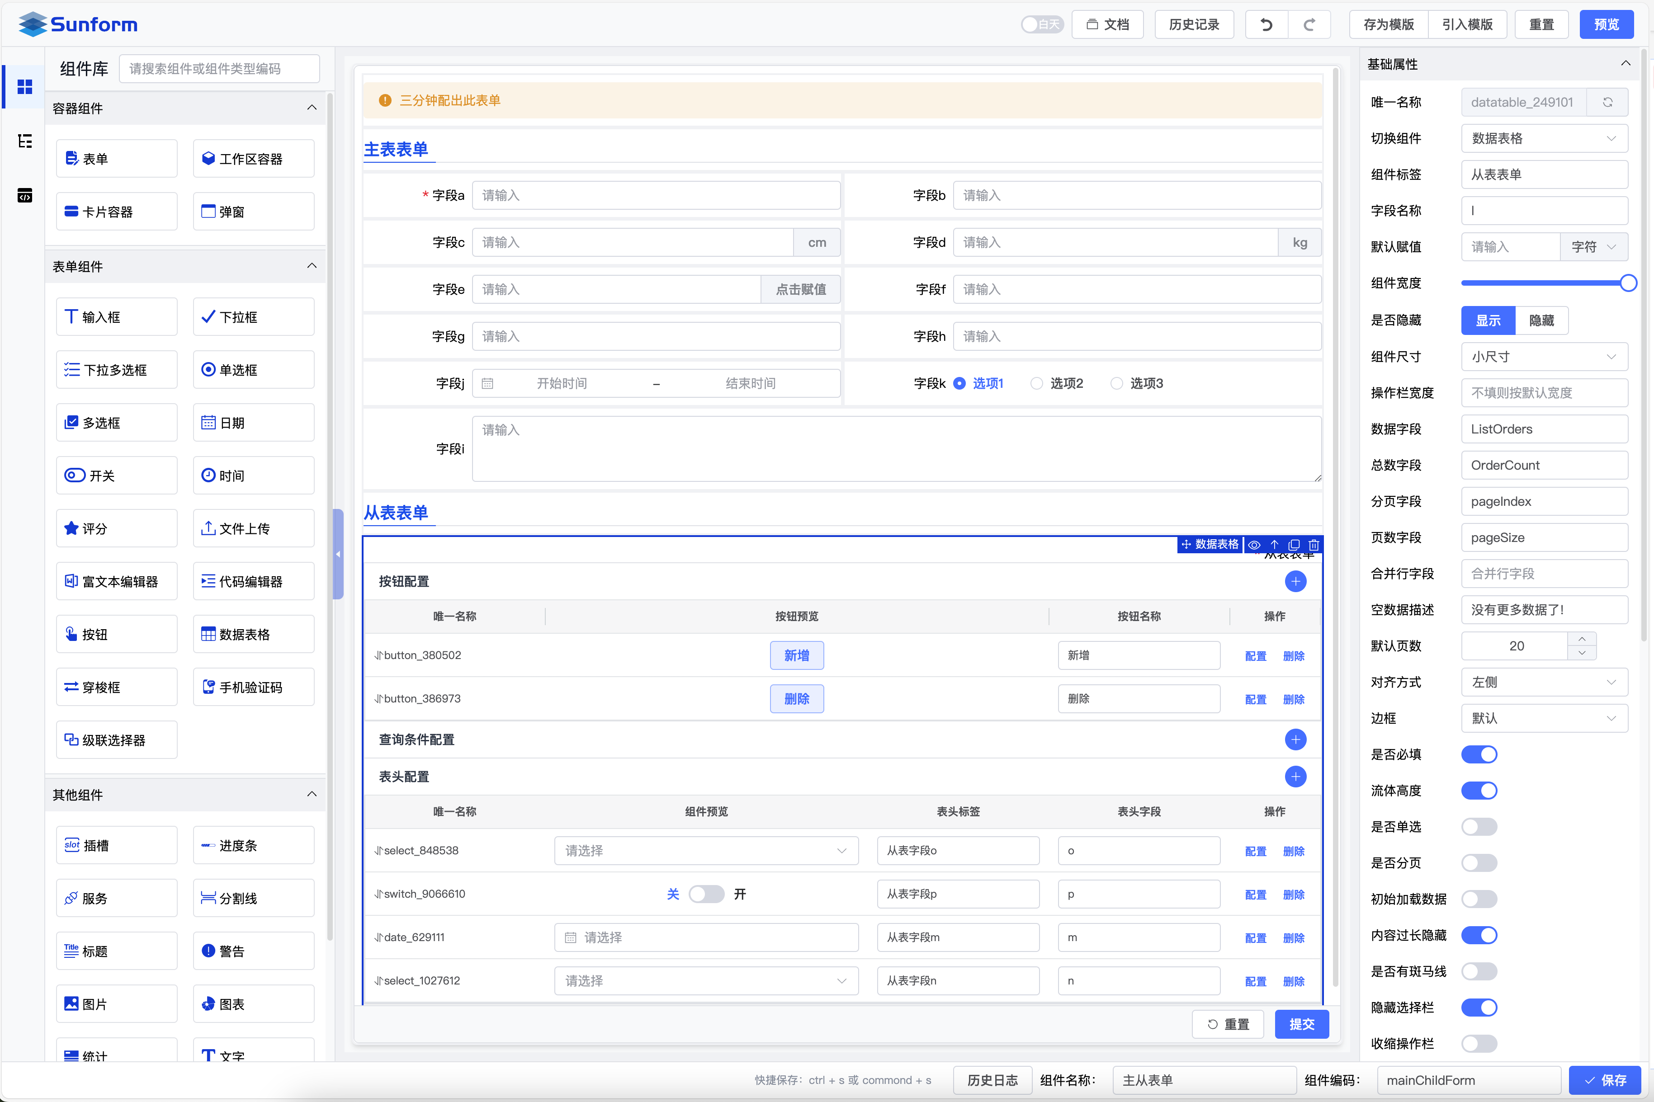Select the 穿梭框 component
This screenshot has height=1102, width=1654.
[117, 687]
